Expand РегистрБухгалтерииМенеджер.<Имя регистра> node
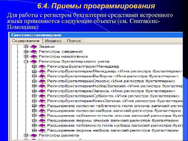The height and width of the screenshot is (141, 188). [x=34, y=71]
